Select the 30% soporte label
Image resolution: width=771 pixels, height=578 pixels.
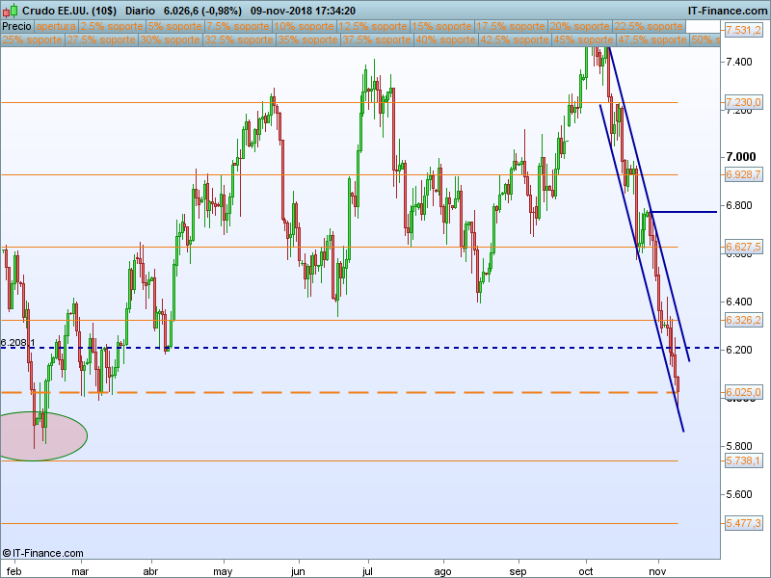171,39
